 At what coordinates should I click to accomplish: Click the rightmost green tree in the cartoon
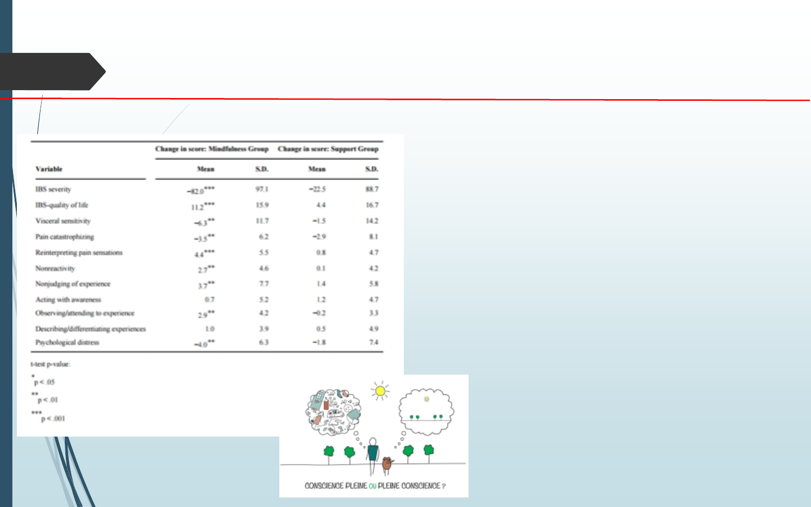429,451
